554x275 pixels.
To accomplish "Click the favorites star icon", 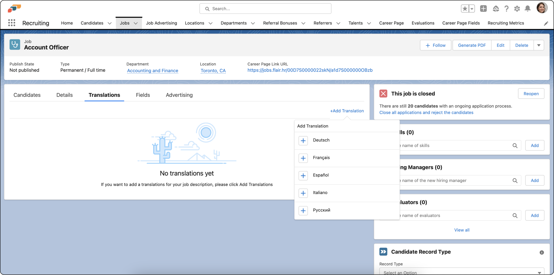I will point(465,9).
